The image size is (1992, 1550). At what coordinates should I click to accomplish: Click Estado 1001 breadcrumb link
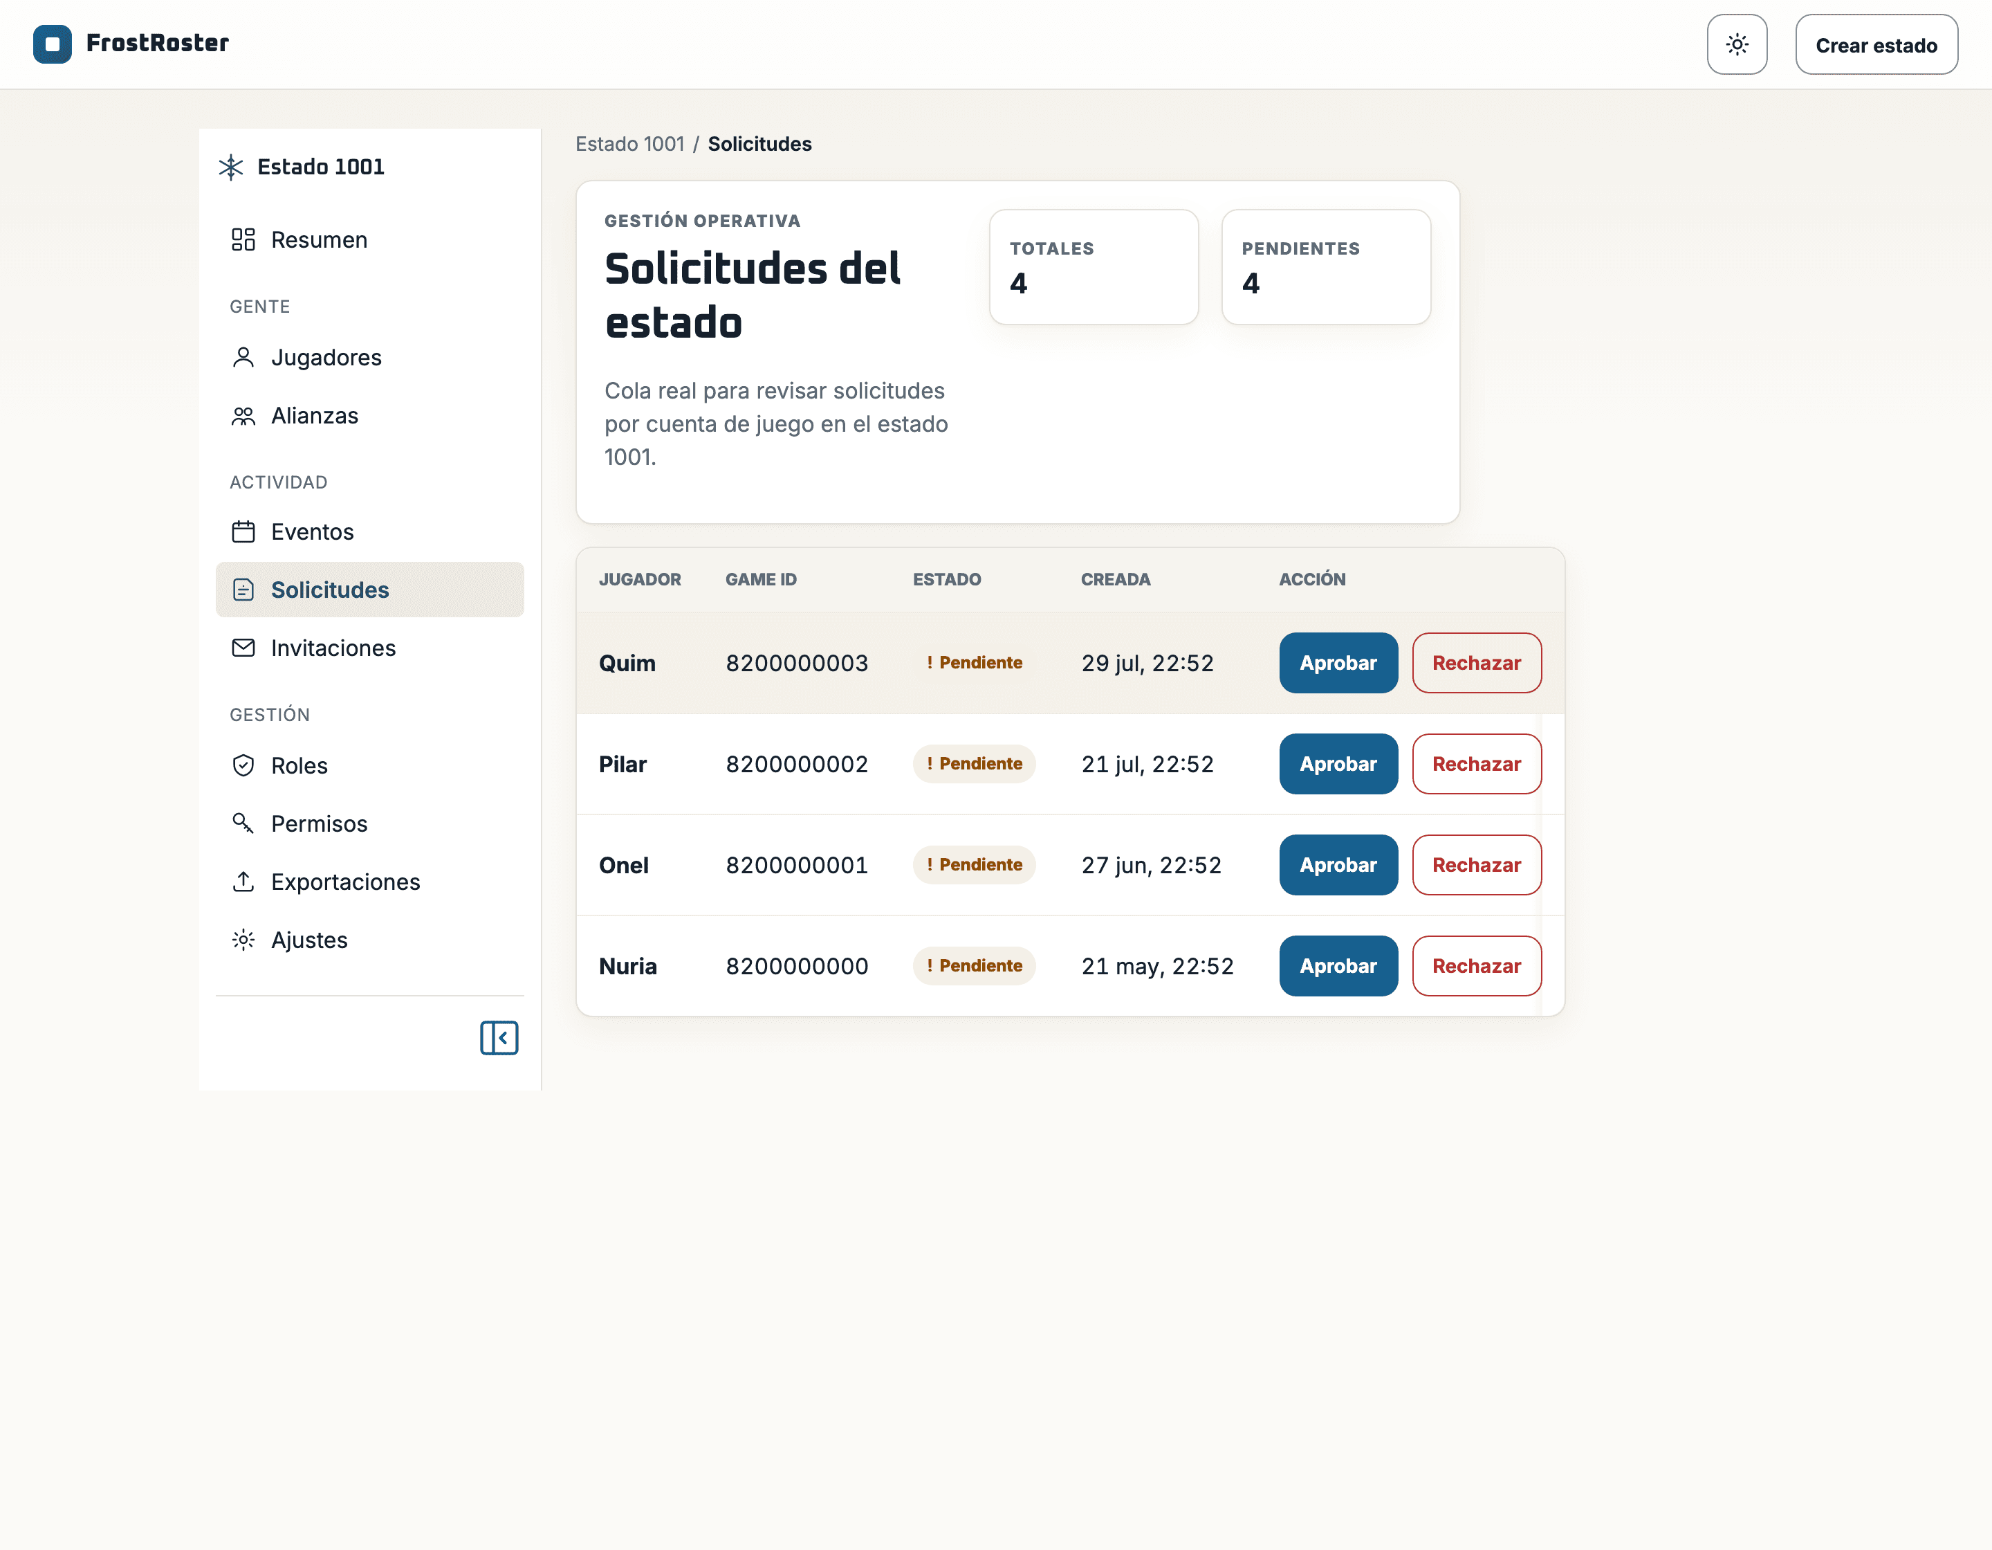pos(629,144)
